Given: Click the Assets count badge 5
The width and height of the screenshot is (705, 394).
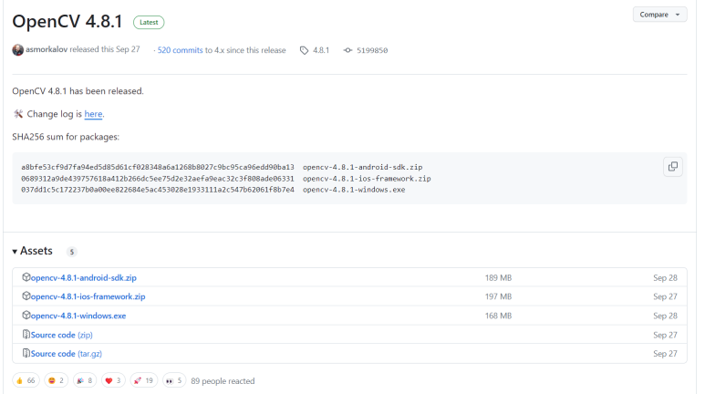Looking at the screenshot, I should (x=71, y=252).
